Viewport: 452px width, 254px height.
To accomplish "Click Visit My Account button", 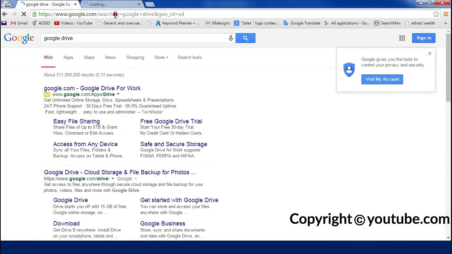I will tap(382, 79).
